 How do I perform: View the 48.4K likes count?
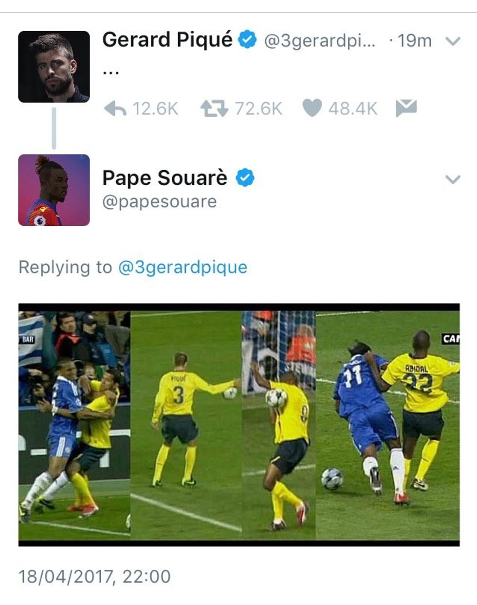tap(353, 109)
